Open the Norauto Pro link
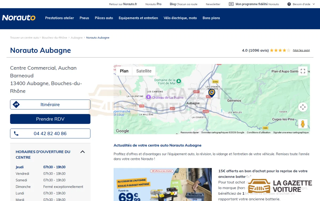This screenshot has height=201, width=320. [x=153, y=4]
